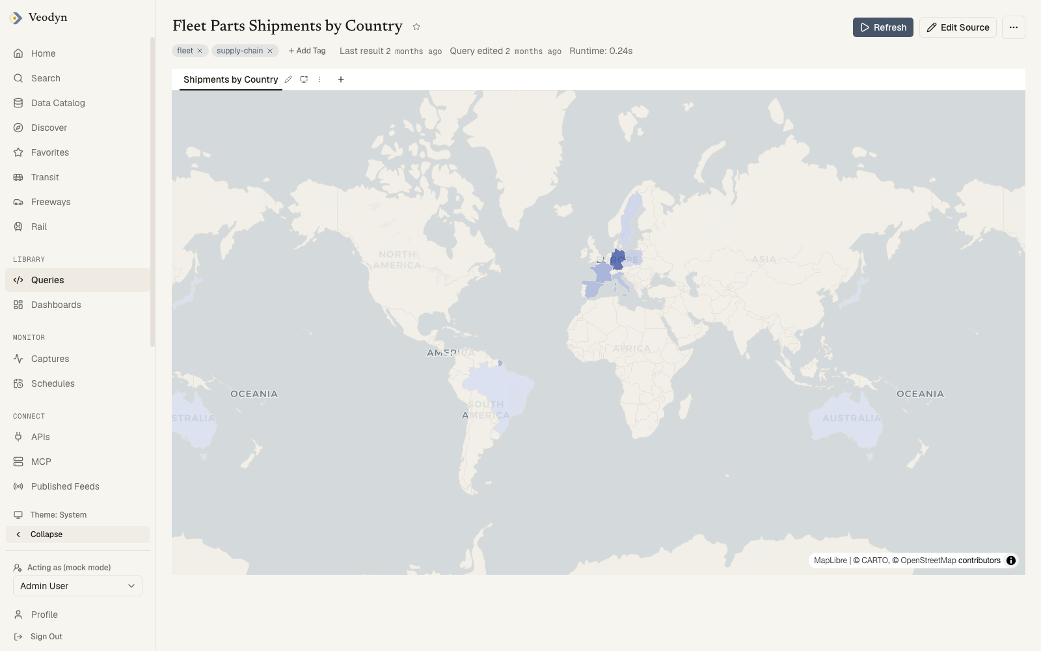Click the Refresh button
The height and width of the screenshot is (651, 1041).
pos(883,27)
